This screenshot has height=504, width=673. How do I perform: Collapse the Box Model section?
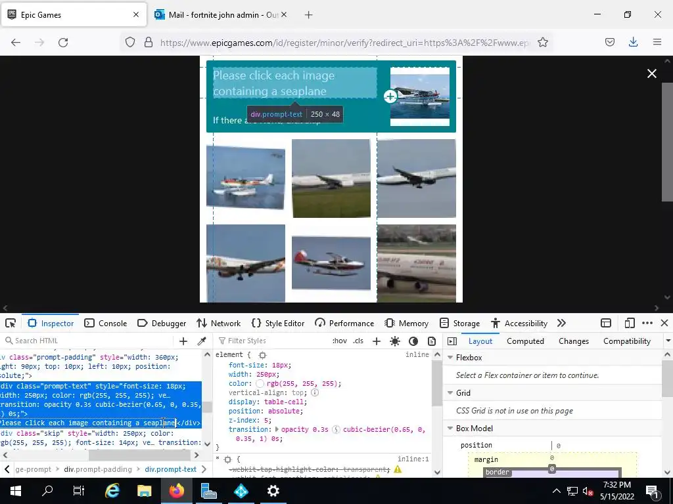tap(450, 428)
